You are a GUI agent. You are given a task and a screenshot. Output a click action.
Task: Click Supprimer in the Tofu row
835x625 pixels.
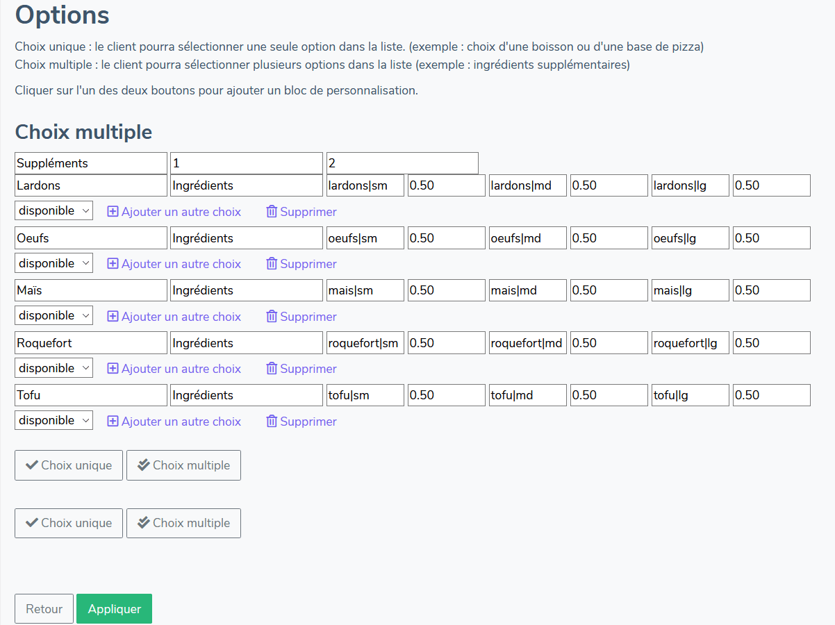301,421
